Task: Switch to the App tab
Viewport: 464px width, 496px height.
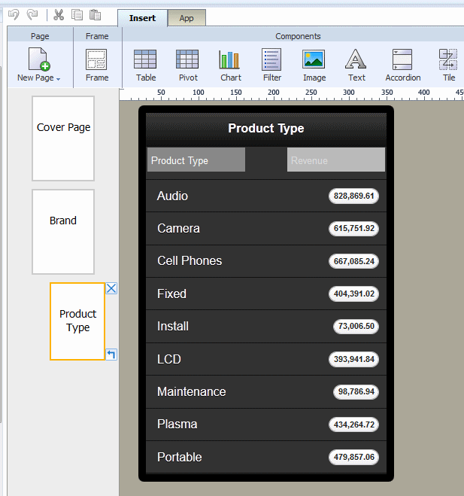Action: click(187, 18)
